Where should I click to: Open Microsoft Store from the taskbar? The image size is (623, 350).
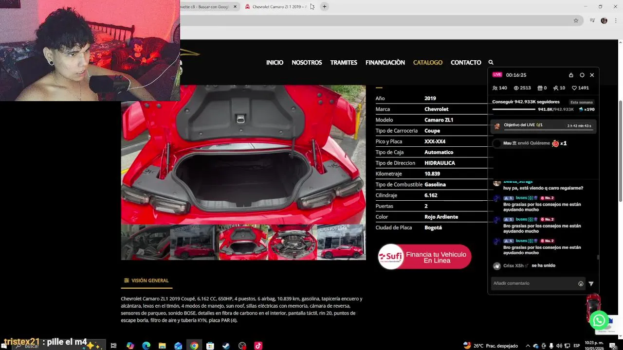pos(210,346)
